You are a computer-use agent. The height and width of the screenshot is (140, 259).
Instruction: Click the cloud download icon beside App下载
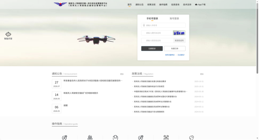click(x=196, y=4)
